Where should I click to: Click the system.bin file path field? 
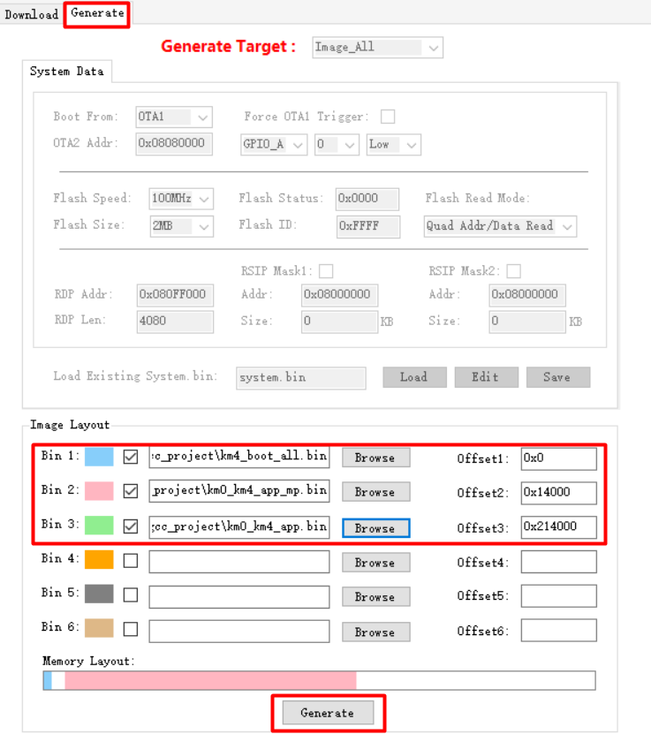pos(301,378)
